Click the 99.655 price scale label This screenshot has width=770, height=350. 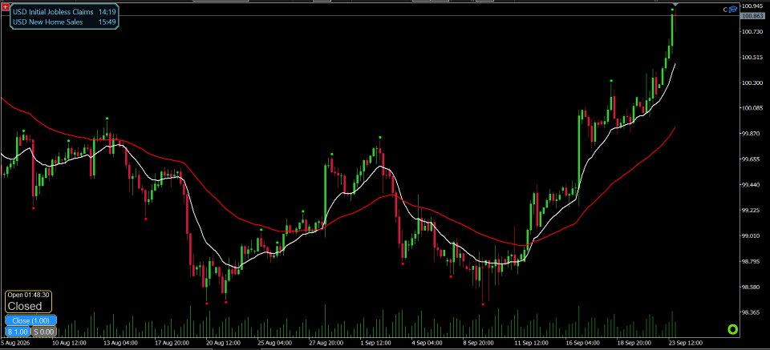pyautogui.click(x=751, y=159)
